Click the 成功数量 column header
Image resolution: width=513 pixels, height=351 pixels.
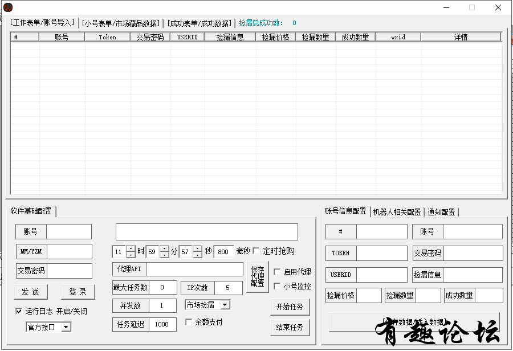coord(355,37)
